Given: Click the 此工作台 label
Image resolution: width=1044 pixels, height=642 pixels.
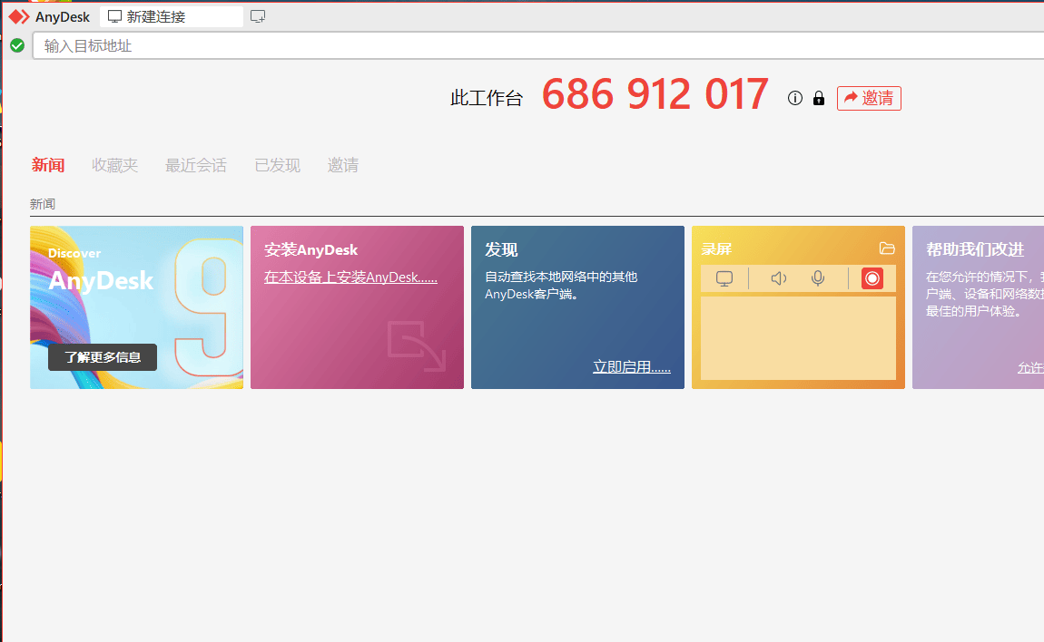Looking at the screenshot, I should pyautogui.click(x=487, y=99).
